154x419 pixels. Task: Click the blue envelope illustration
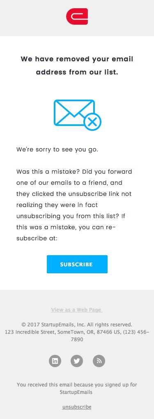point(77,115)
